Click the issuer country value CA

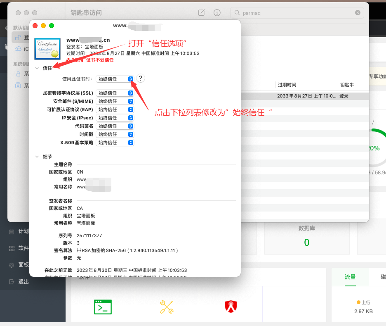click(x=80, y=208)
